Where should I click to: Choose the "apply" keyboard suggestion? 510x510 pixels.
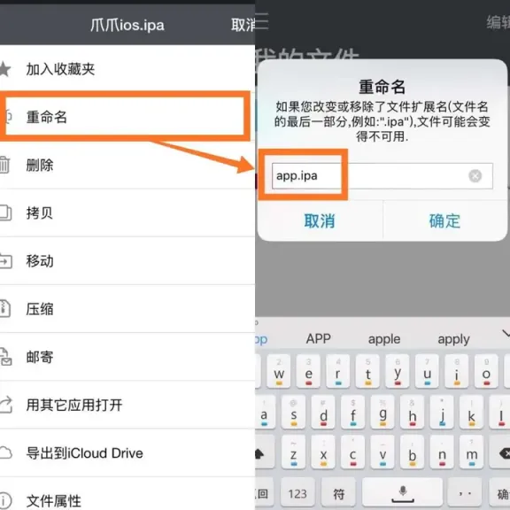453,339
